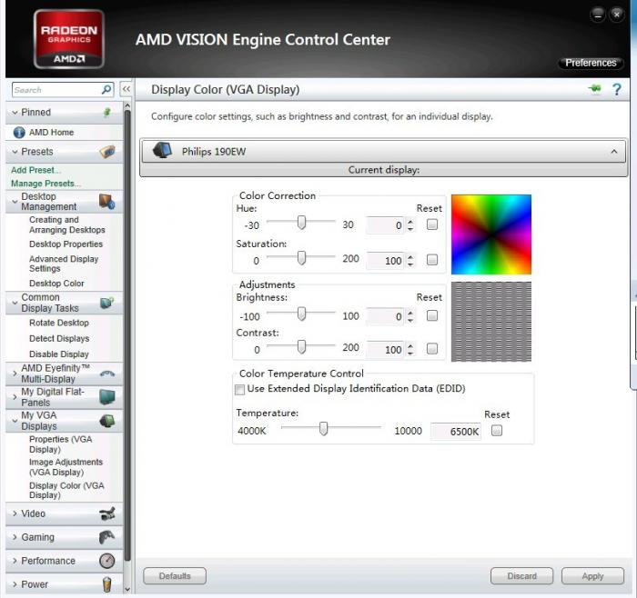Click the Manage Presets link
Screen dimensions: 637x598
45,184
